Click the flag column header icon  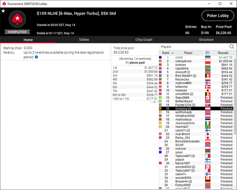[208, 53]
